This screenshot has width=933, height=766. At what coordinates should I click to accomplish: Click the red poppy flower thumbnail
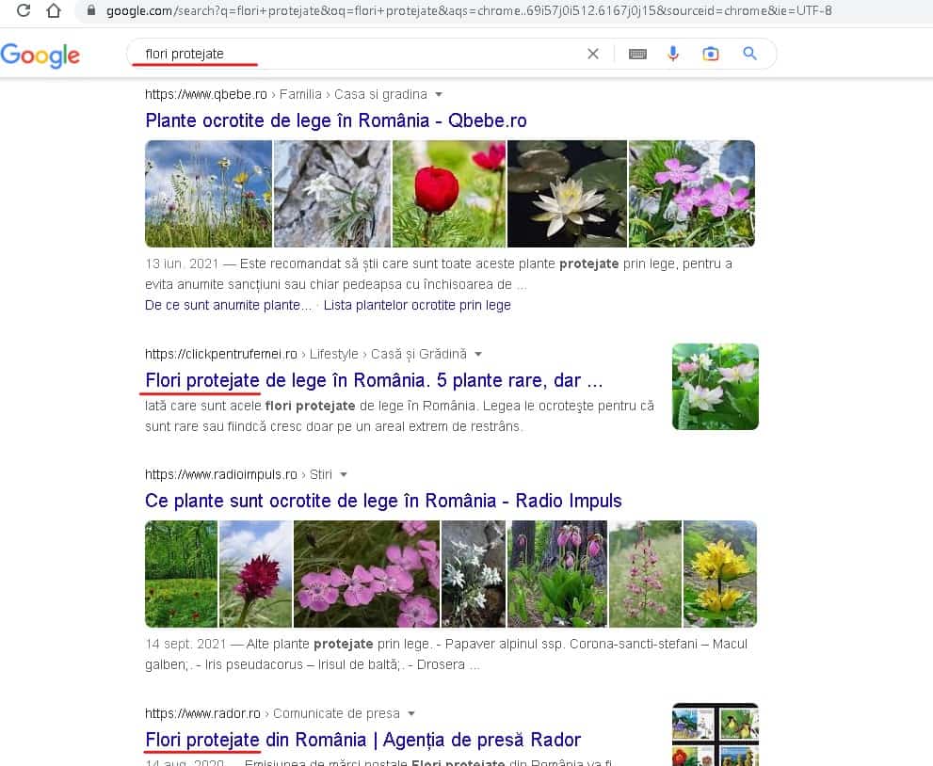pyautogui.click(x=448, y=194)
